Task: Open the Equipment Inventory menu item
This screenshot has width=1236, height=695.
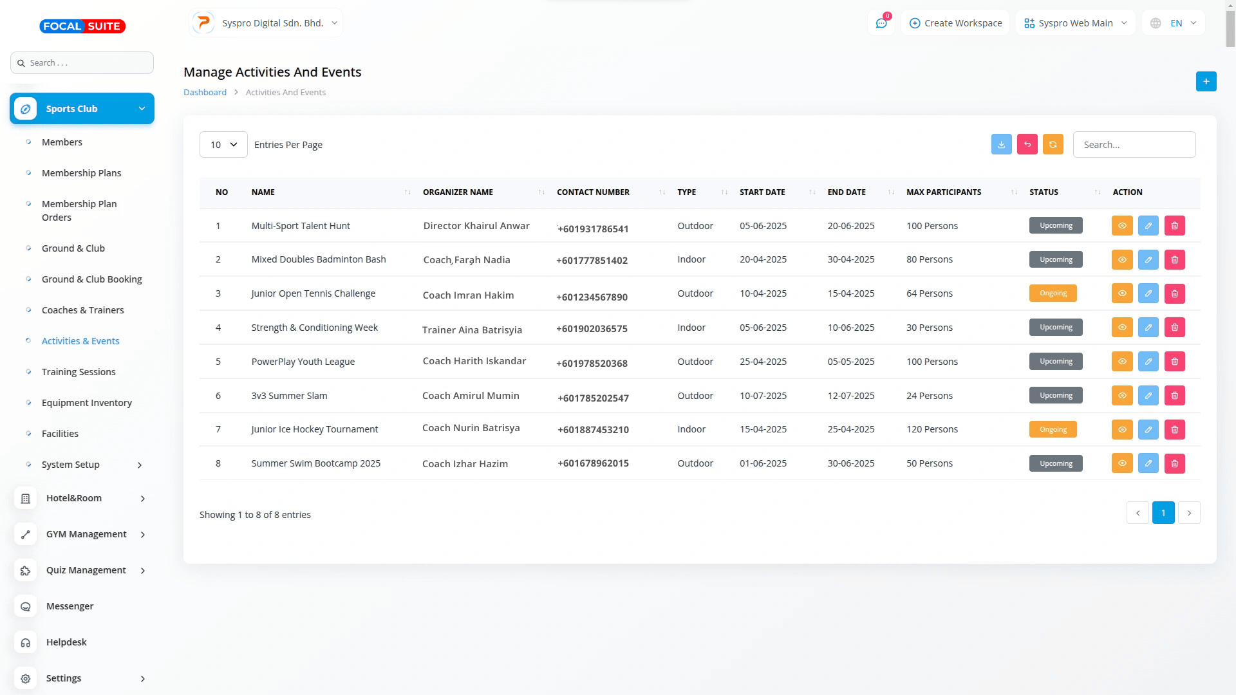Action: click(87, 403)
